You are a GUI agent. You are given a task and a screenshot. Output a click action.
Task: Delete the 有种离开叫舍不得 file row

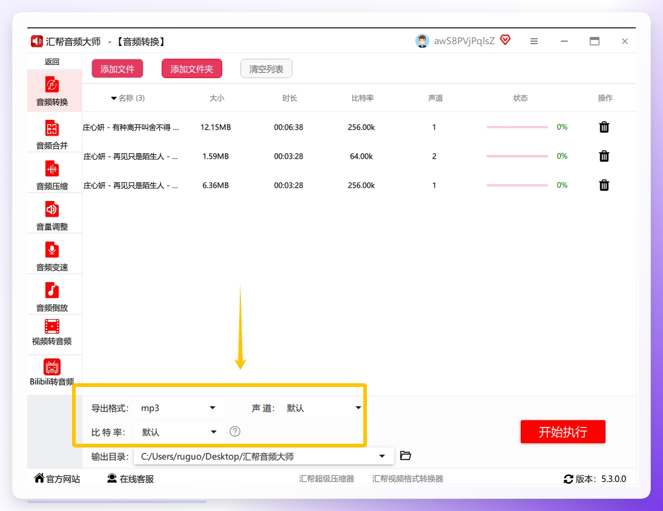(x=604, y=127)
